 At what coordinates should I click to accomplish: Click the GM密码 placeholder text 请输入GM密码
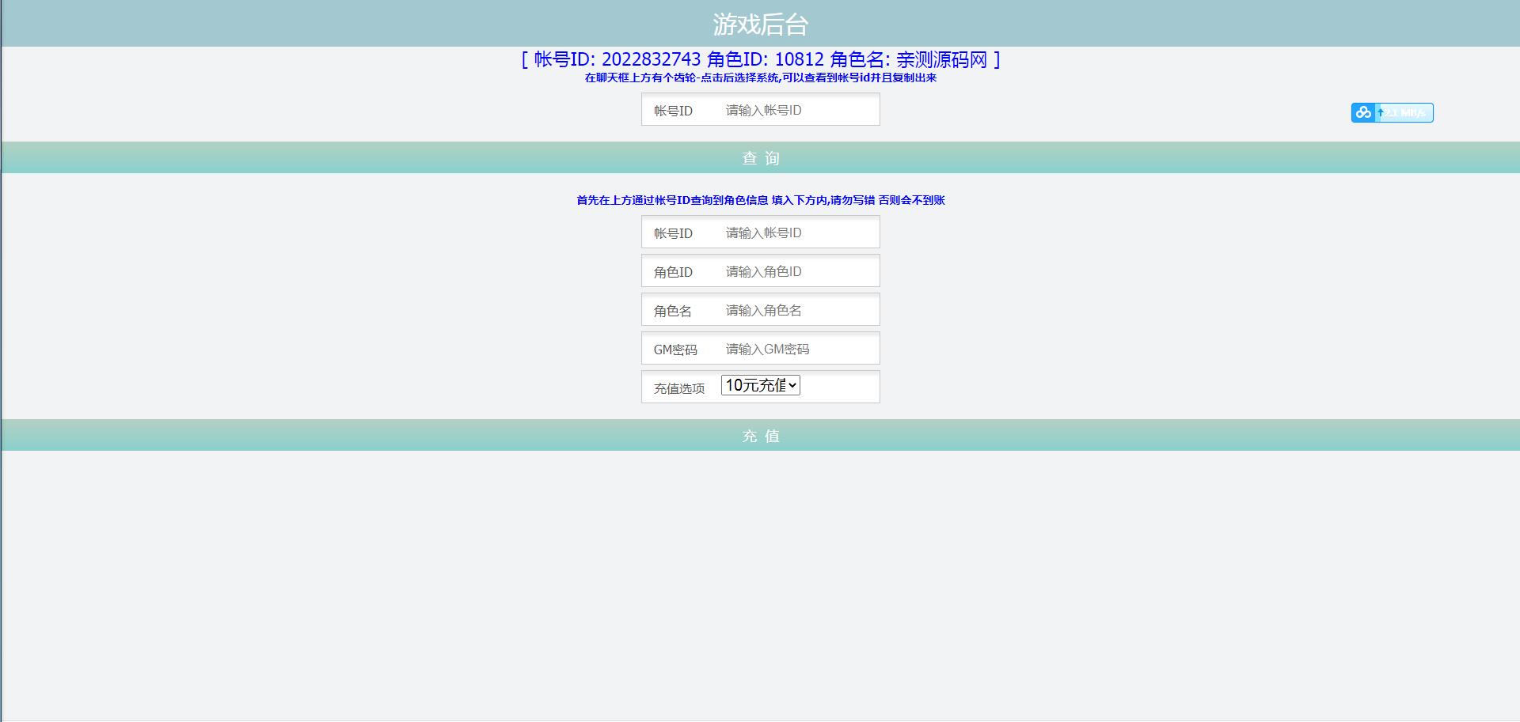click(766, 348)
